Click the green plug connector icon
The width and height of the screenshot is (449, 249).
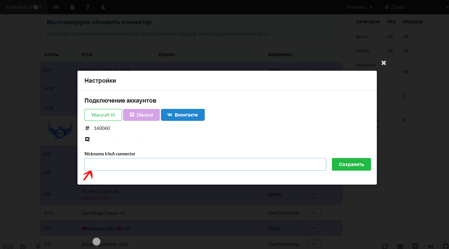(x=38, y=246)
